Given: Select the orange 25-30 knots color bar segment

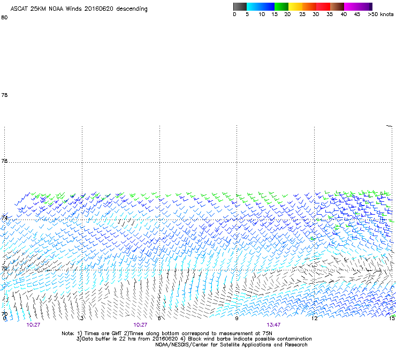Looking at the screenshot, I should (x=309, y=6).
